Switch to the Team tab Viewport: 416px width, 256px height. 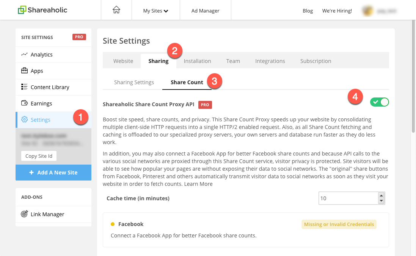coord(233,61)
